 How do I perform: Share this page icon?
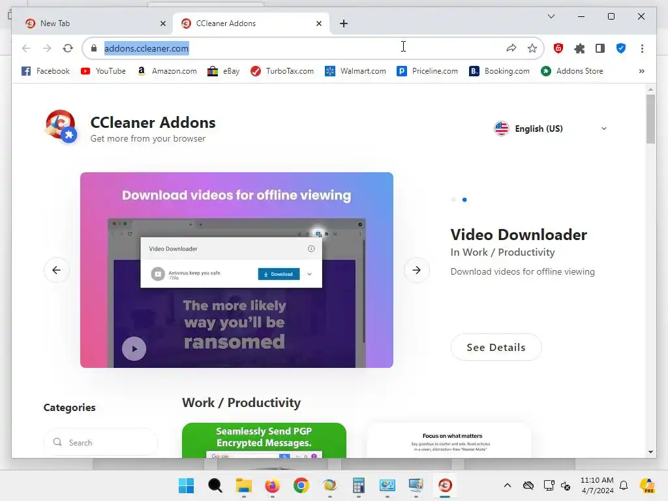[511, 48]
